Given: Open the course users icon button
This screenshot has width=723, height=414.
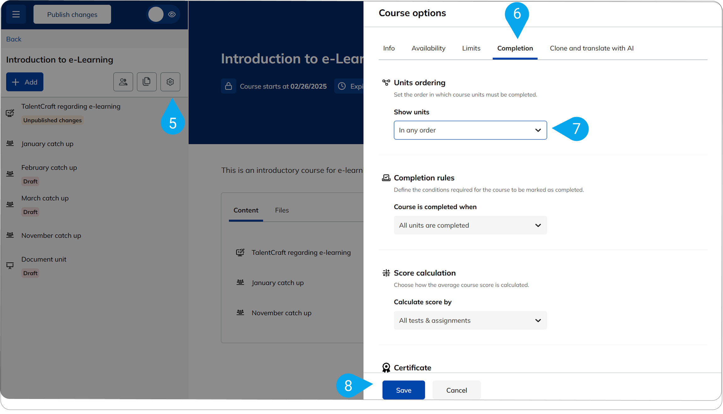Looking at the screenshot, I should (123, 82).
